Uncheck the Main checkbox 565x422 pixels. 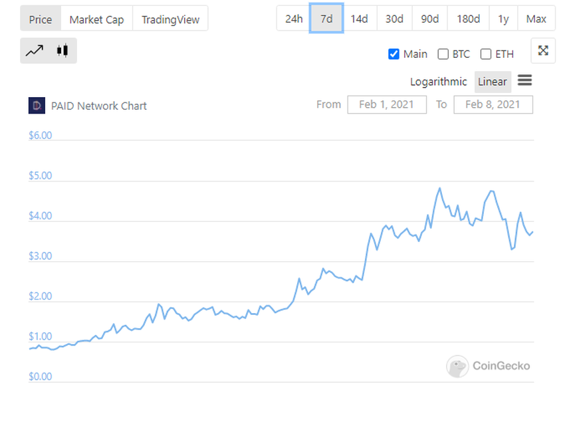point(394,54)
